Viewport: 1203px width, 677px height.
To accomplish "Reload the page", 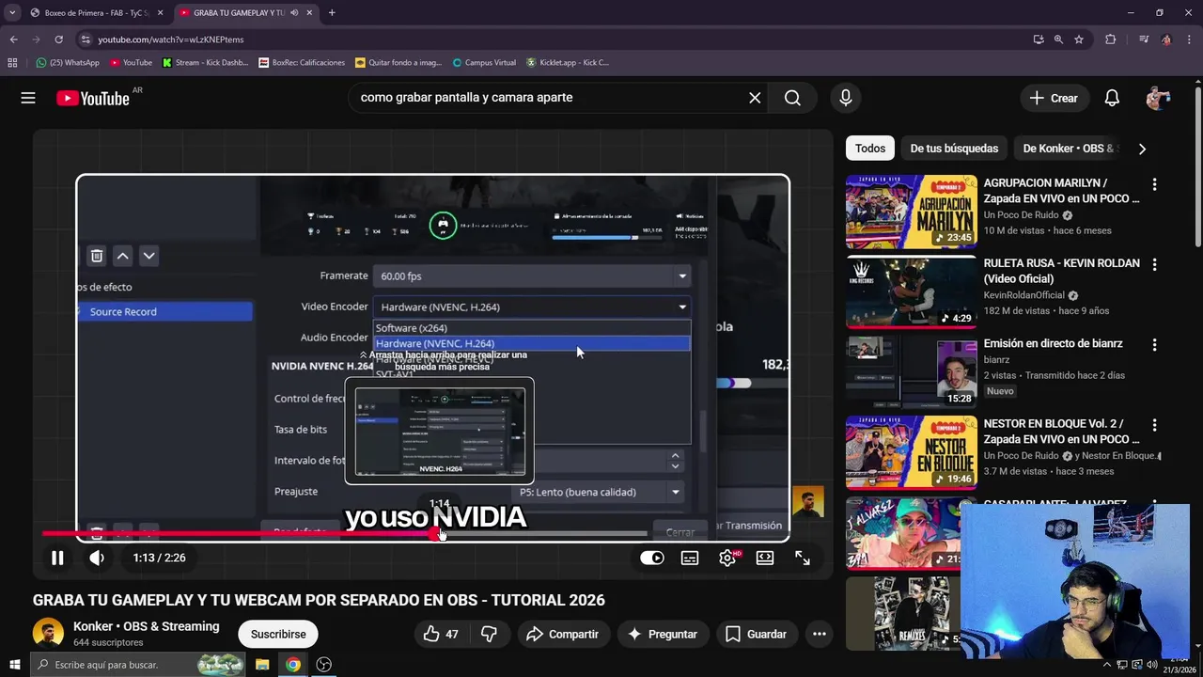I will [58, 39].
